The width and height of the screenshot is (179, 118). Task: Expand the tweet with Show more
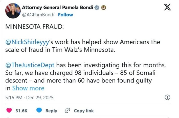point(28,88)
